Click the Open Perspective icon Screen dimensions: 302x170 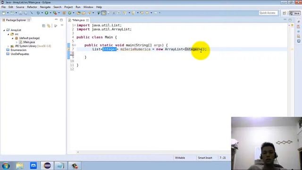click(285, 13)
